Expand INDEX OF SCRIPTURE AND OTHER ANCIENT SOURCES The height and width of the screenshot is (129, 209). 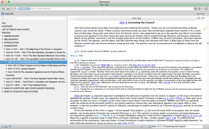click(2, 88)
